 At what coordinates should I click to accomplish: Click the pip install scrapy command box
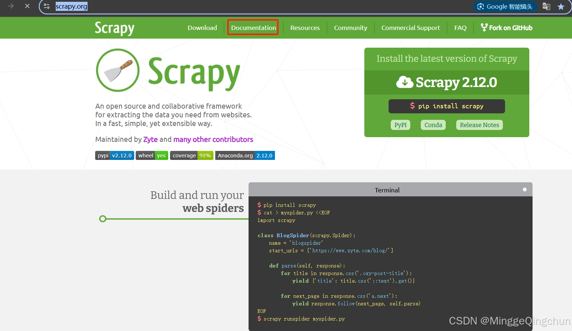click(446, 106)
